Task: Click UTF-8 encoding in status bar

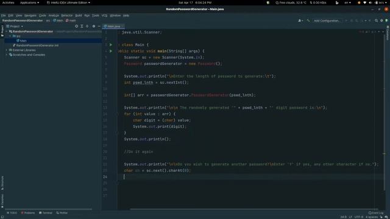Action: click(x=359, y=217)
